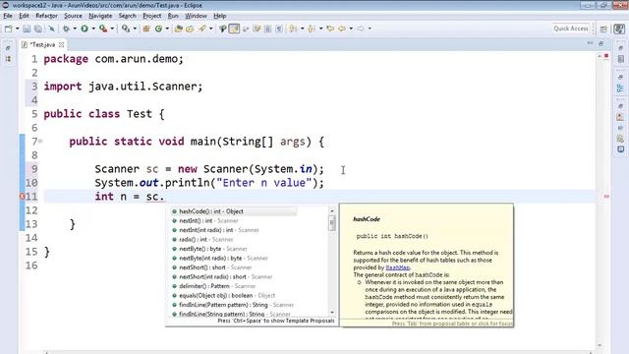Click the HashMap link in Javadoc popup
This screenshot has height=354, width=629.
pos(397,267)
